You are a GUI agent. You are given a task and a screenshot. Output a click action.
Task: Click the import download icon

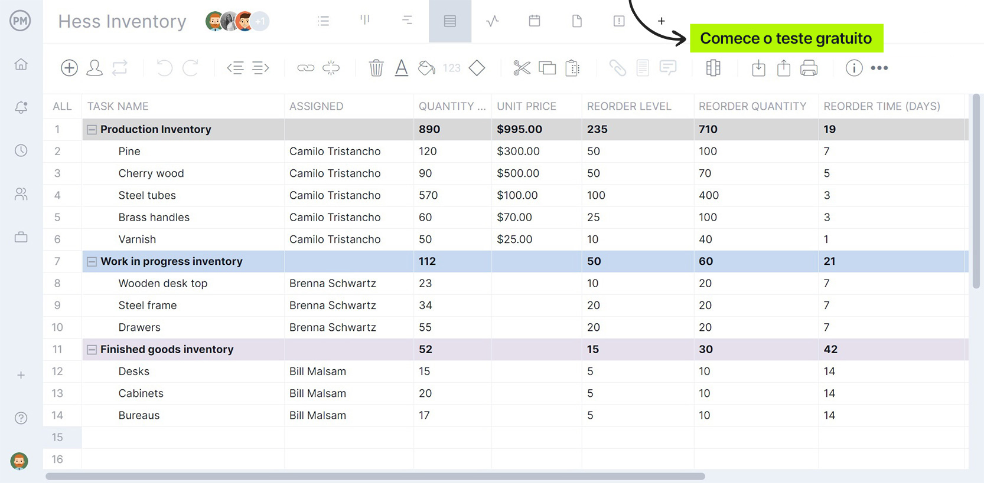click(758, 68)
